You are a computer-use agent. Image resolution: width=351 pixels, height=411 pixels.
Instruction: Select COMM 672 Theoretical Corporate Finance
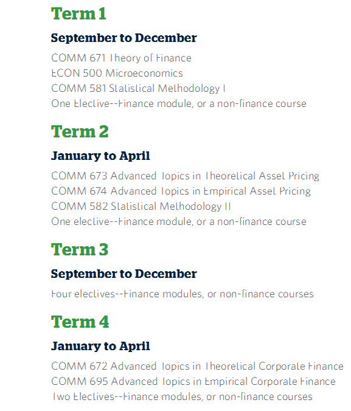tap(197, 366)
